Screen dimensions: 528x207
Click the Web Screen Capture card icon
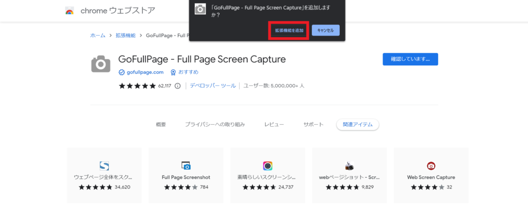(x=431, y=166)
